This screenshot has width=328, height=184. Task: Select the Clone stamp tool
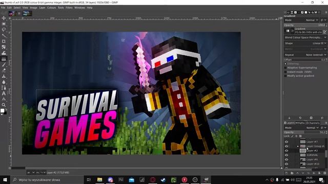[4, 76]
